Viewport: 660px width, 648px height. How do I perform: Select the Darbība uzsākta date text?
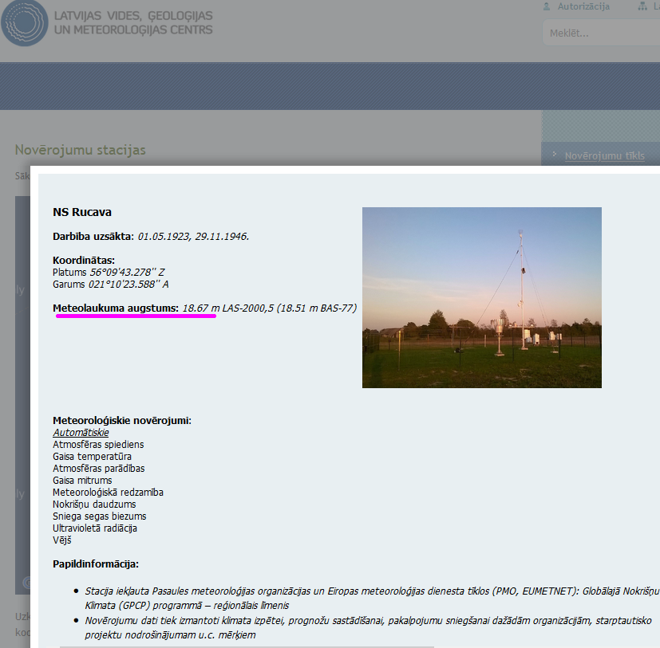[193, 237]
